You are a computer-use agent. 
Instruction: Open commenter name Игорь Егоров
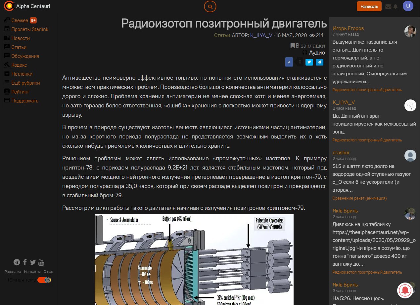348,28
